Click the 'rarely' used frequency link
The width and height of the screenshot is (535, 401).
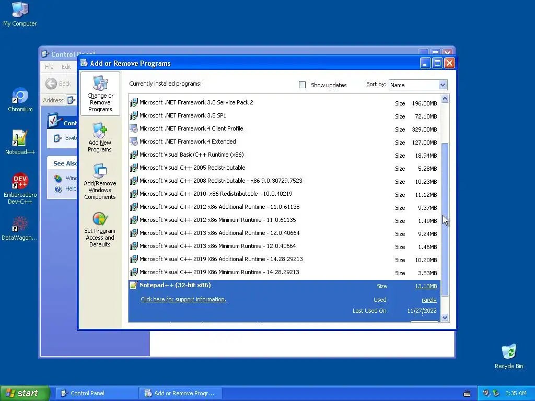pos(429,300)
